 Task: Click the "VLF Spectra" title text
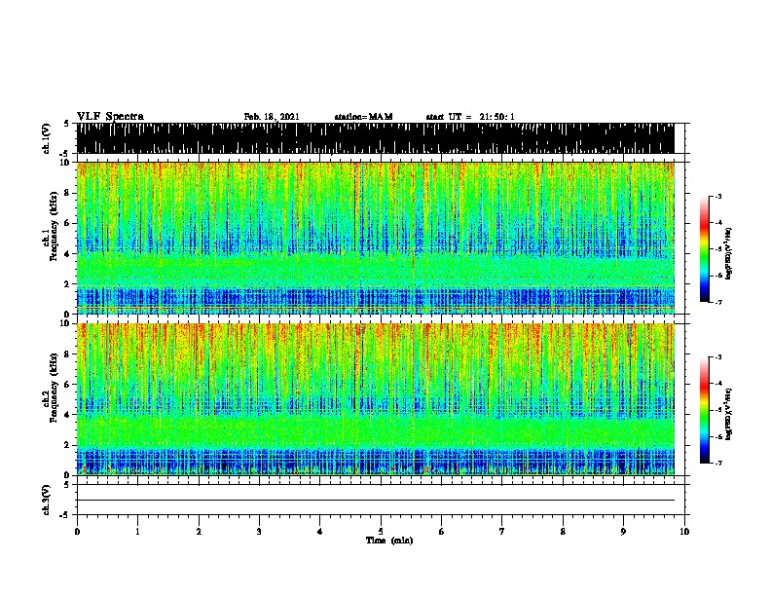(110, 117)
